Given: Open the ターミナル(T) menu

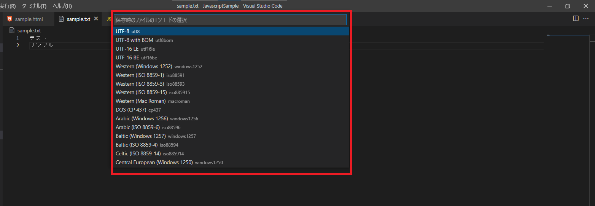Looking at the screenshot, I should [x=34, y=6].
